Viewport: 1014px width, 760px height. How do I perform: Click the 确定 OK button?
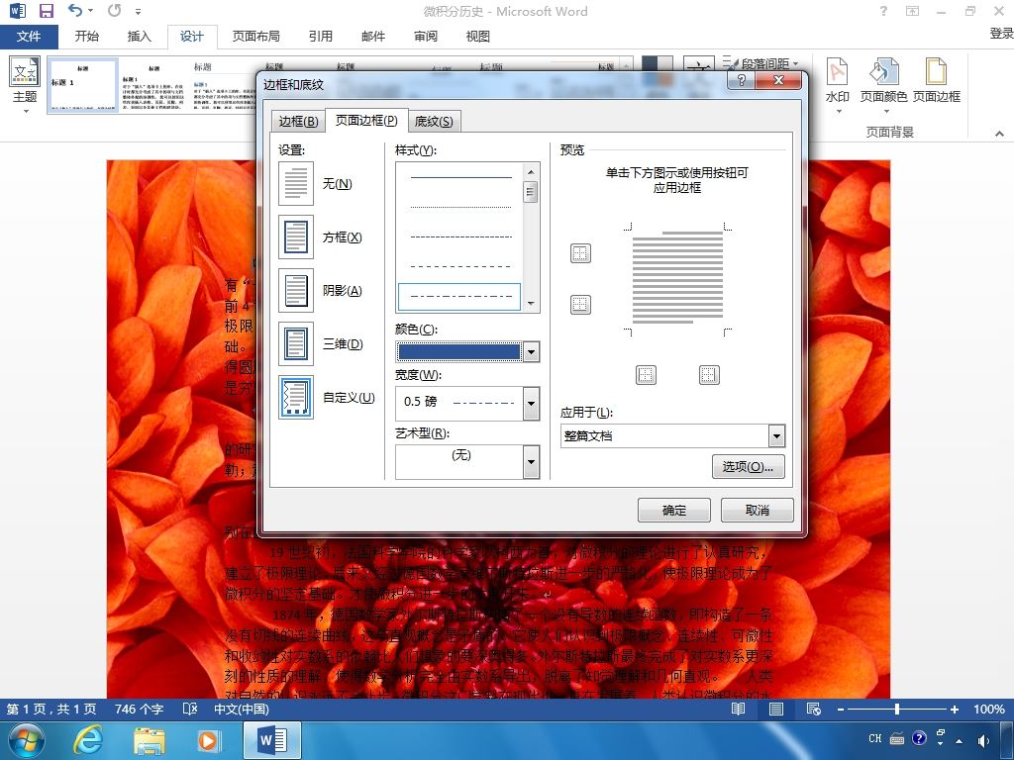click(673, 511)
